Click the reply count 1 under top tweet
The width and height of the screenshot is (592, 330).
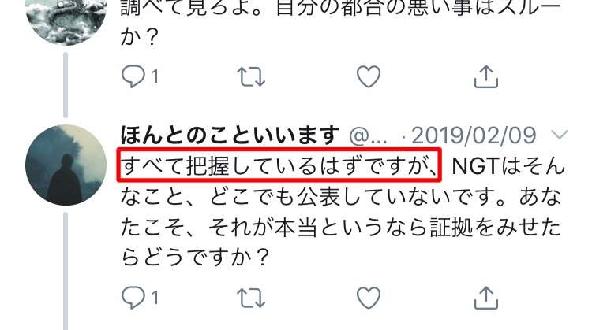tap(155, 77)
